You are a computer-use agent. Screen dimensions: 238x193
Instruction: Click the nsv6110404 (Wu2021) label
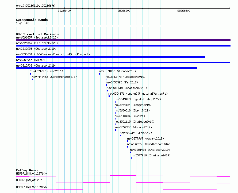130,116
